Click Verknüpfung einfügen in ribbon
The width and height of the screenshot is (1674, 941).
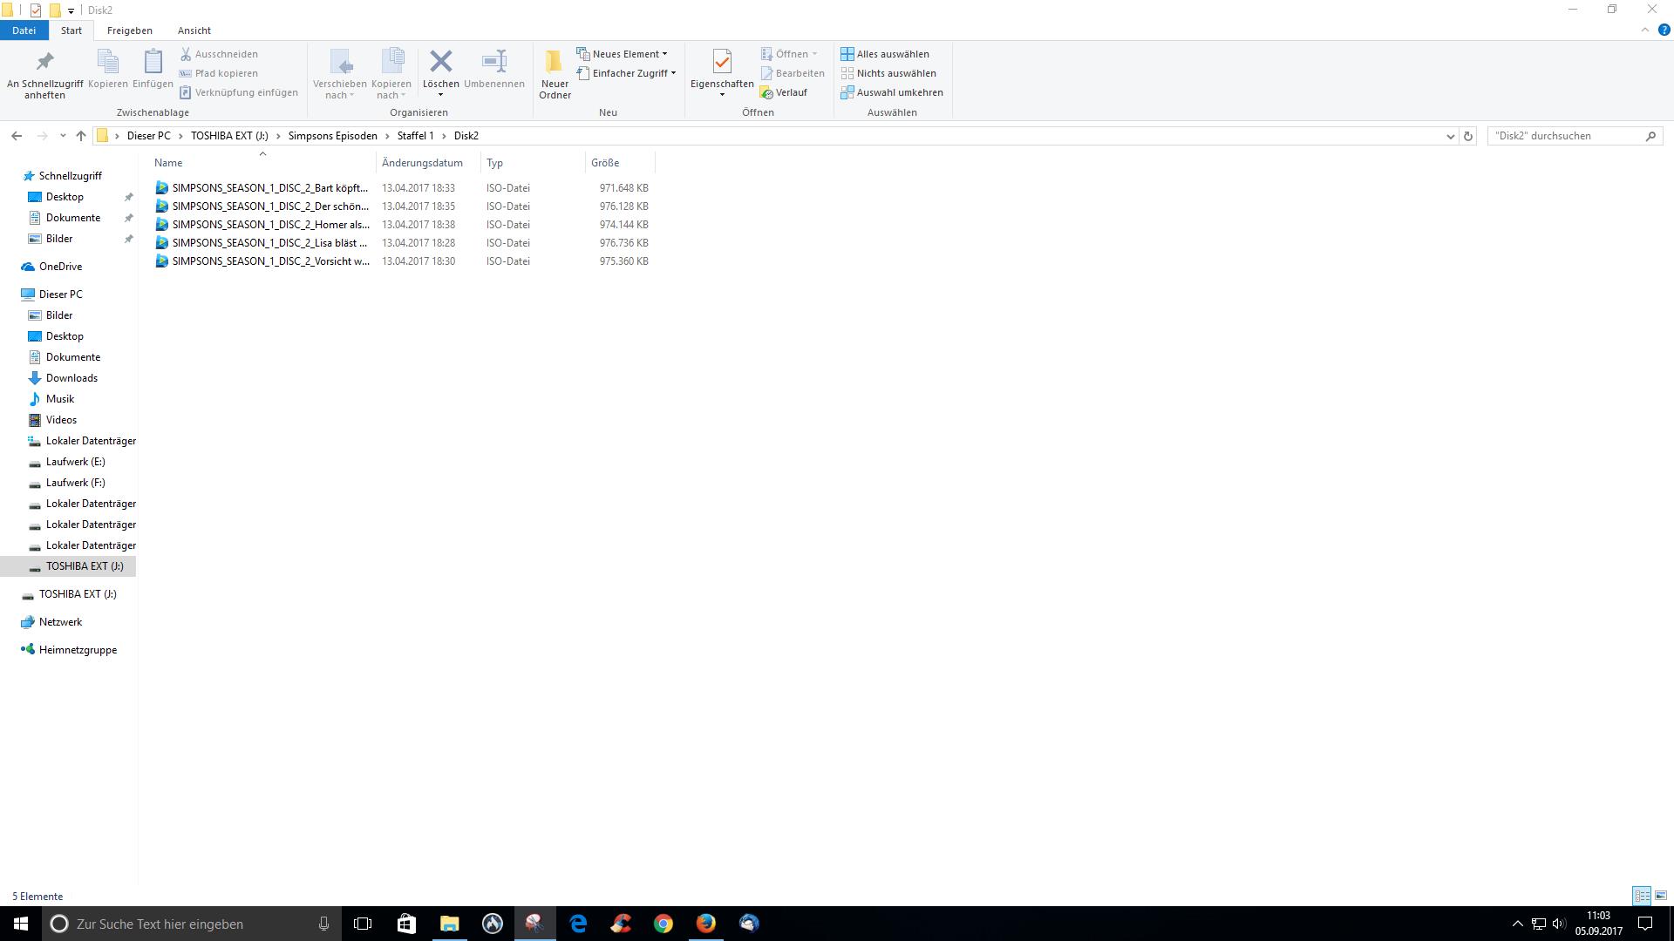239,92
